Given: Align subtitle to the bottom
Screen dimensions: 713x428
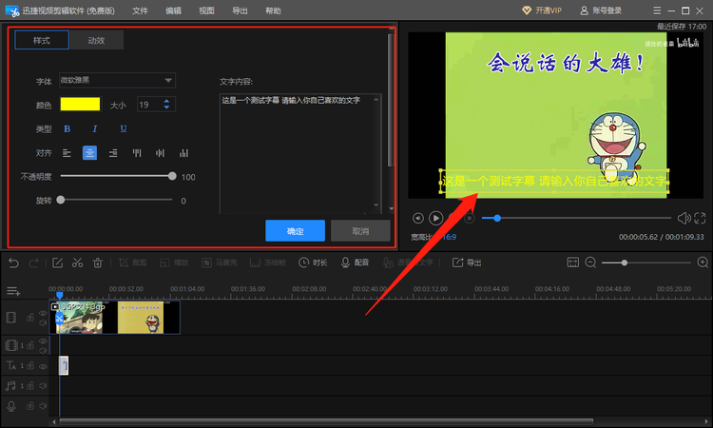Looking at the screenshot, I should click(183, 153).
